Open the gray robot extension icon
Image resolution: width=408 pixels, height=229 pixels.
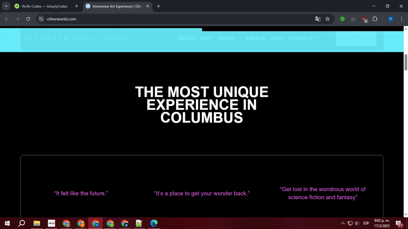[x=353, y=19]
